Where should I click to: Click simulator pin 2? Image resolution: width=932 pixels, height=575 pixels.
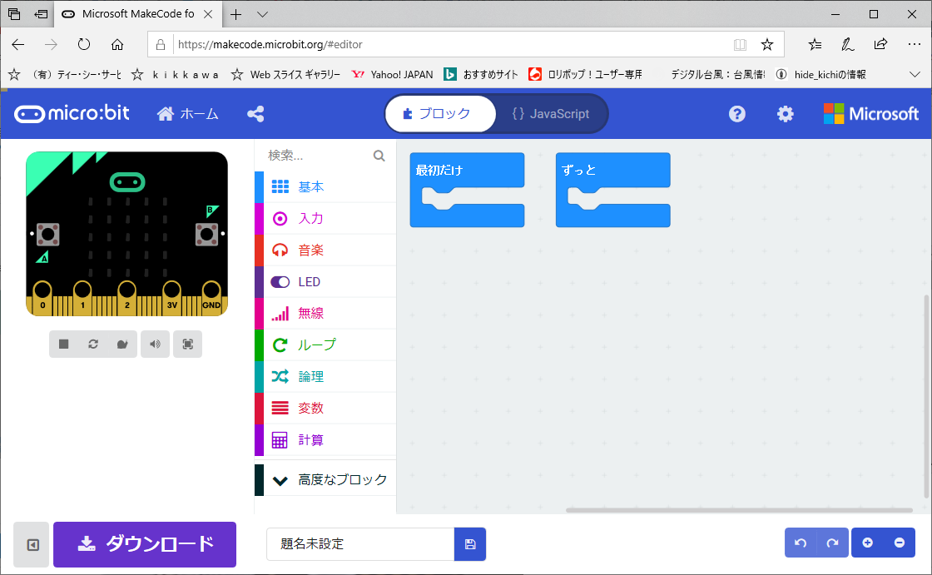[126, 297]
